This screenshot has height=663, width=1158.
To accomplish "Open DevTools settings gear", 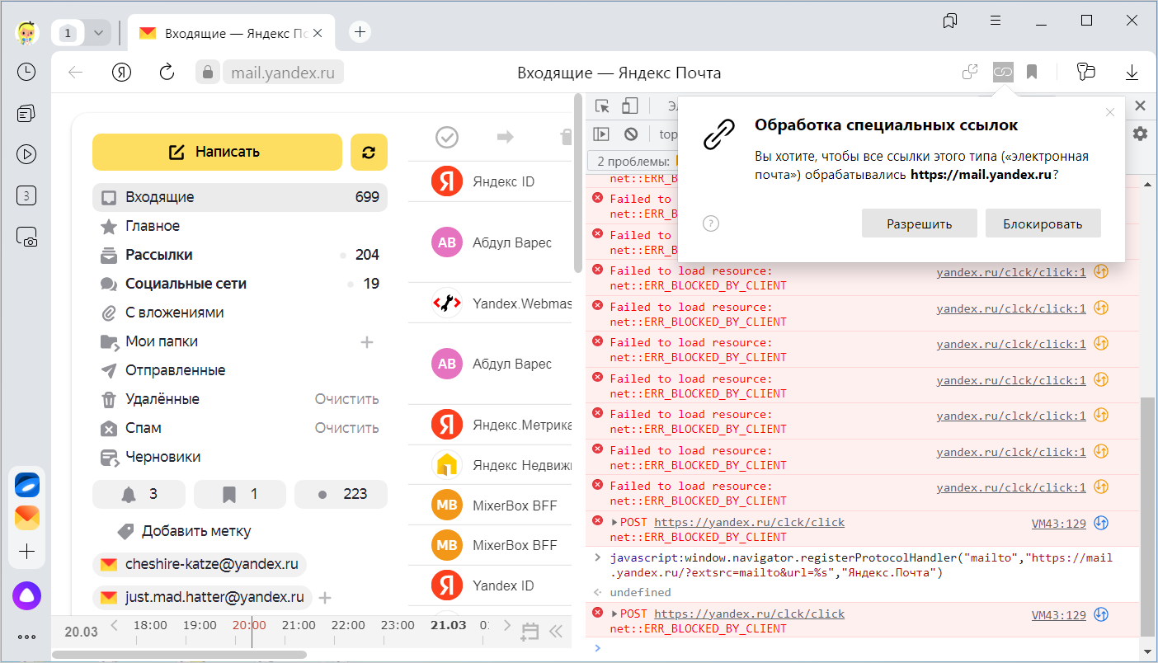I will (x=1140, y=134).
